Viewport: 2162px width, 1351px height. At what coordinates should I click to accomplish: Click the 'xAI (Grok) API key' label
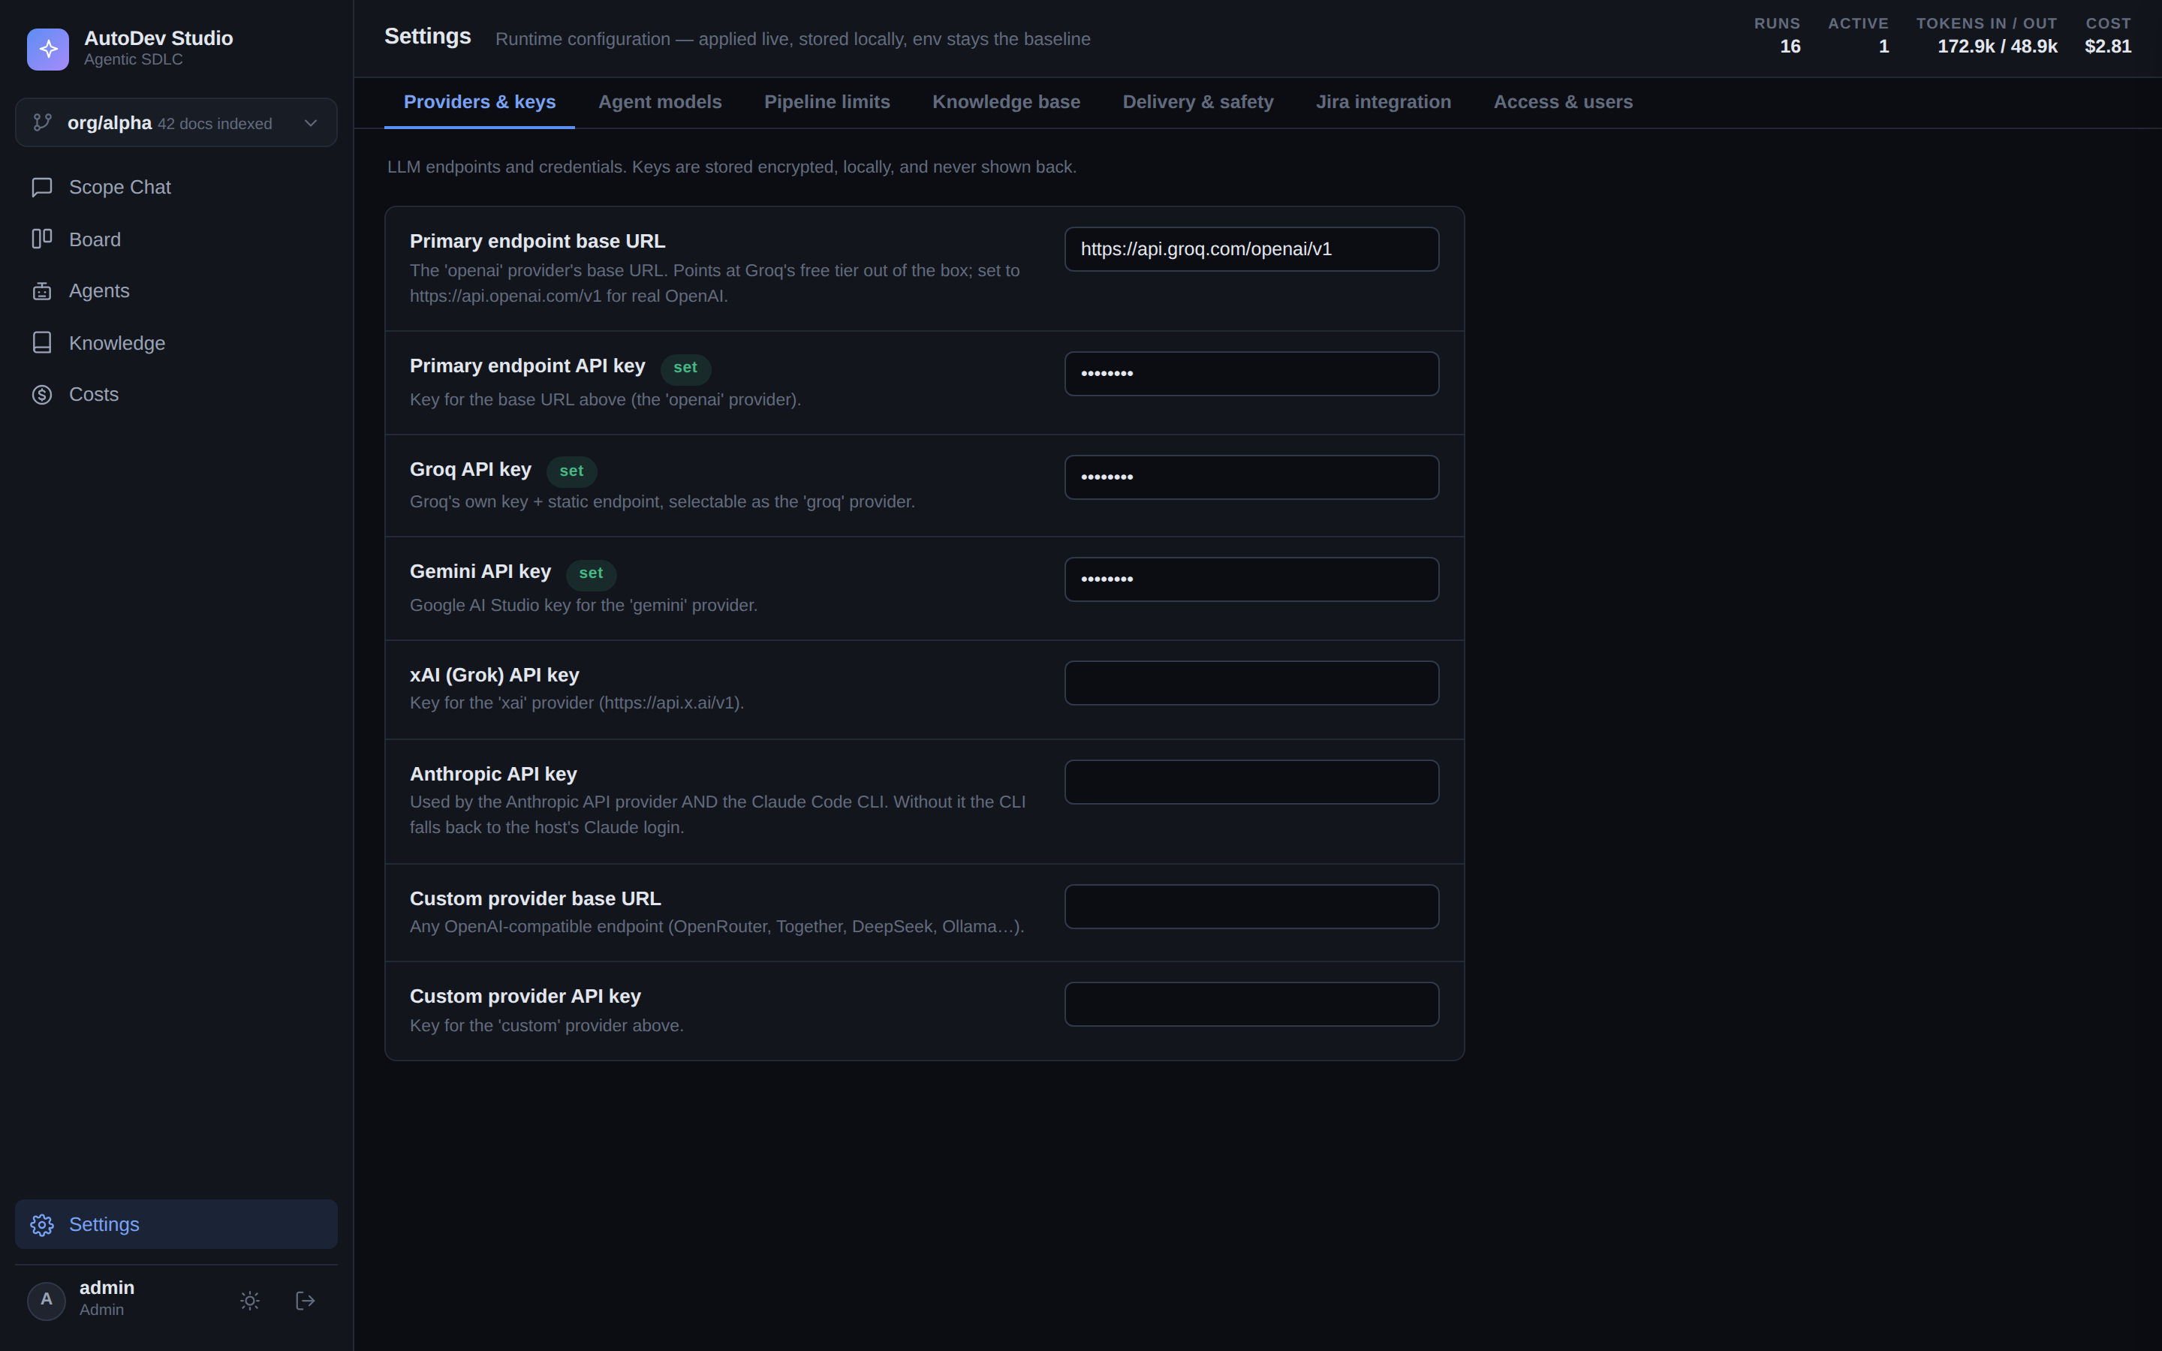coord(494,675)
